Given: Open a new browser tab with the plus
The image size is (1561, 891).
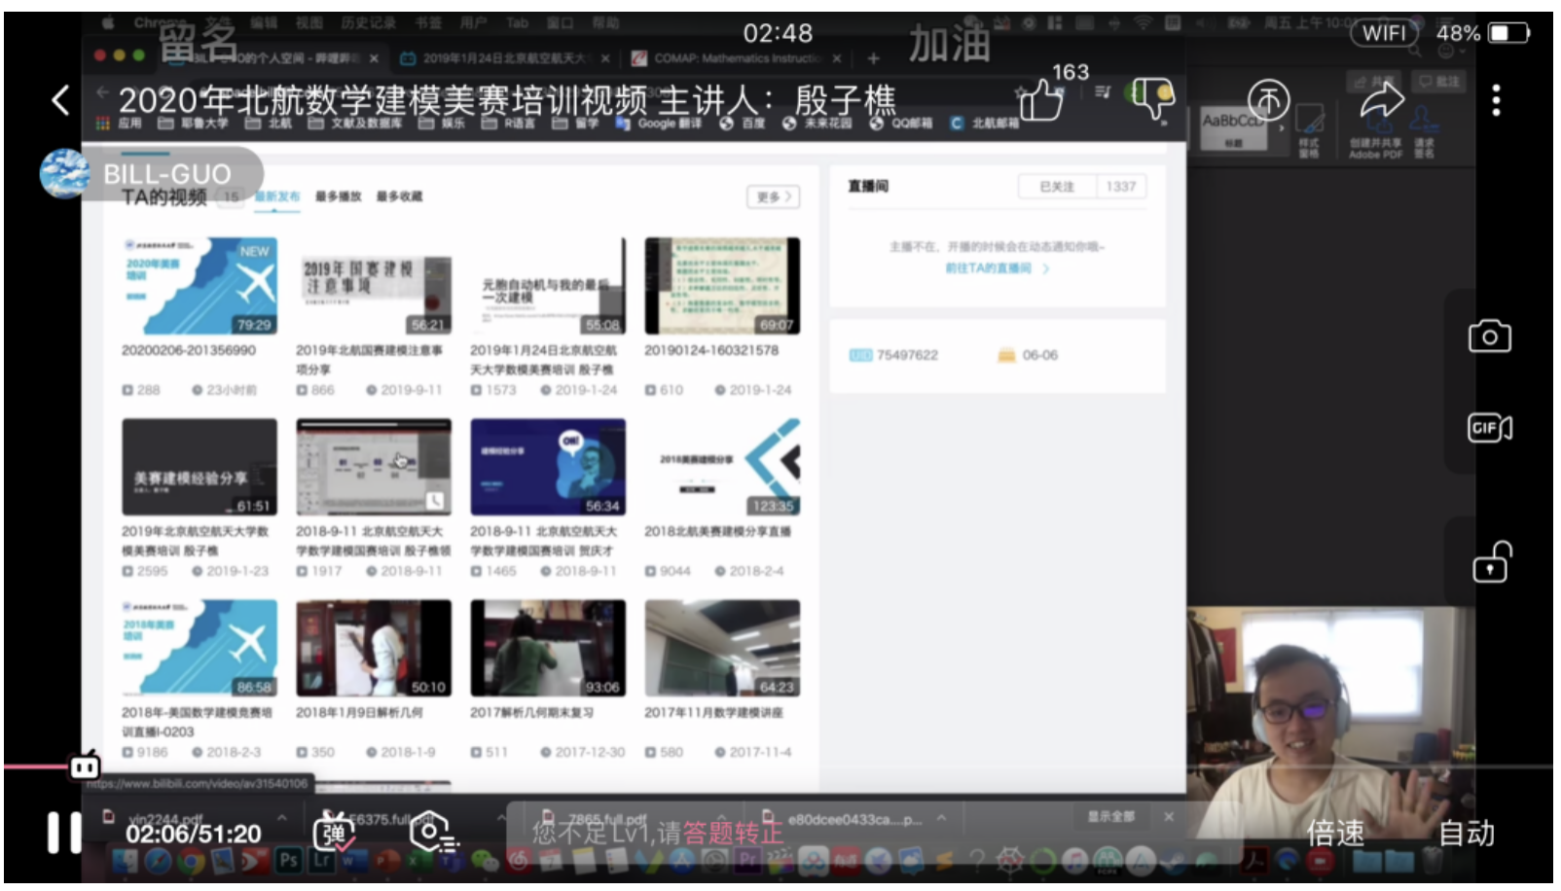Looking at the screenshot, I should [x=873, y=58].
